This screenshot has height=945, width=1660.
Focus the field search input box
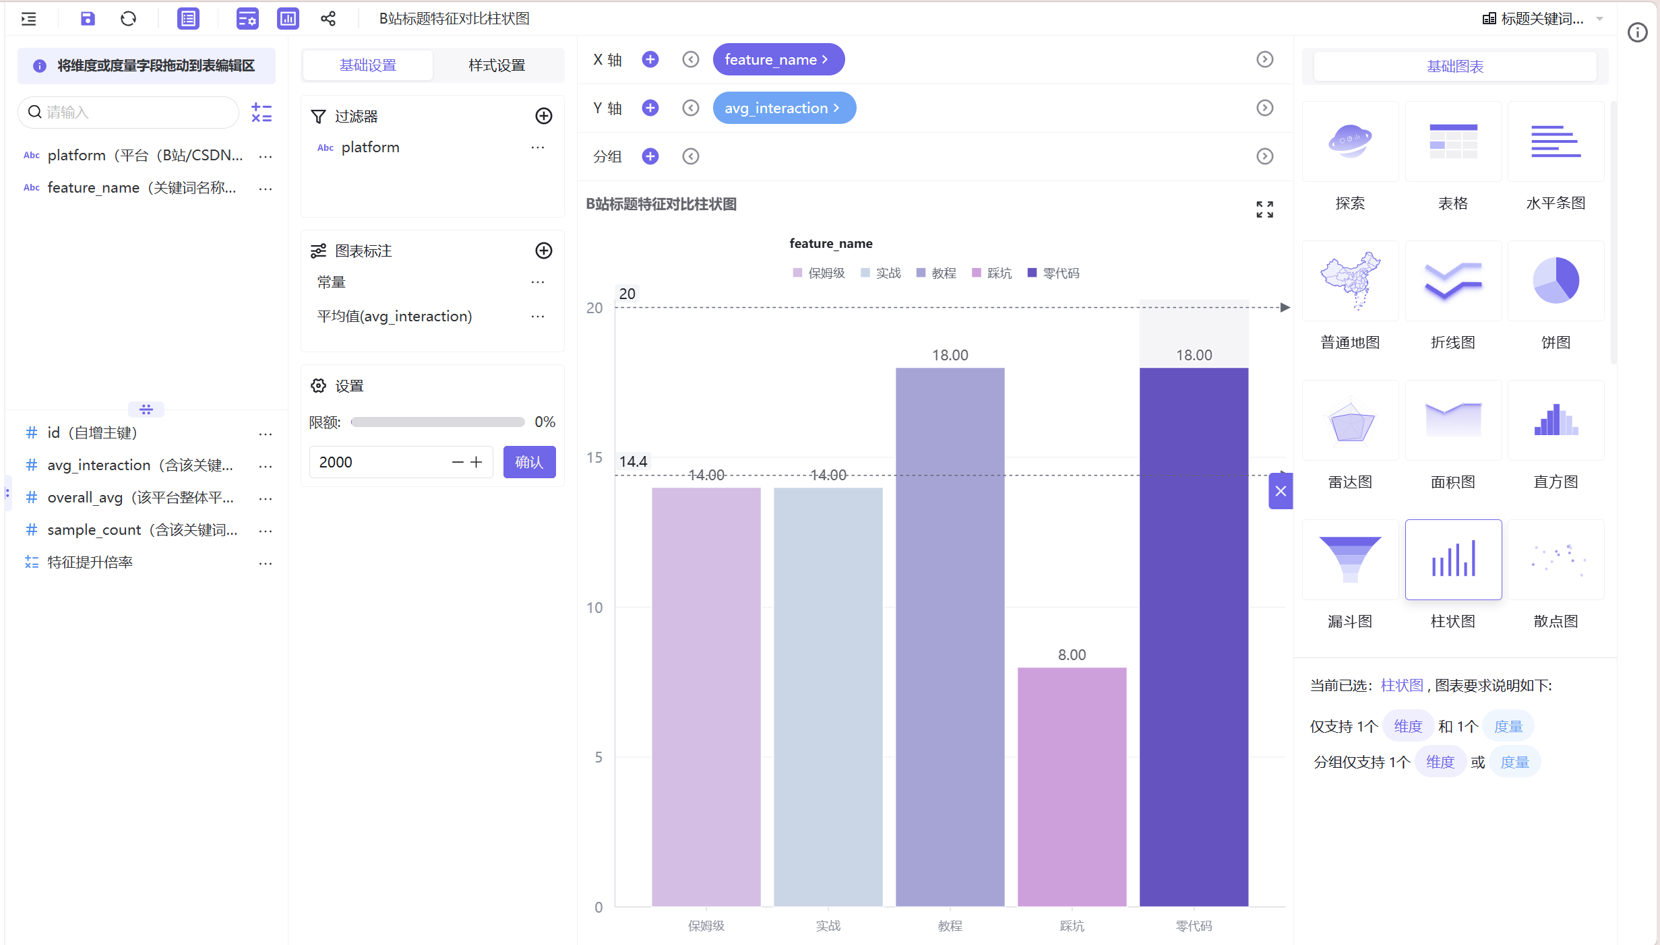click(x=128, y=112)
